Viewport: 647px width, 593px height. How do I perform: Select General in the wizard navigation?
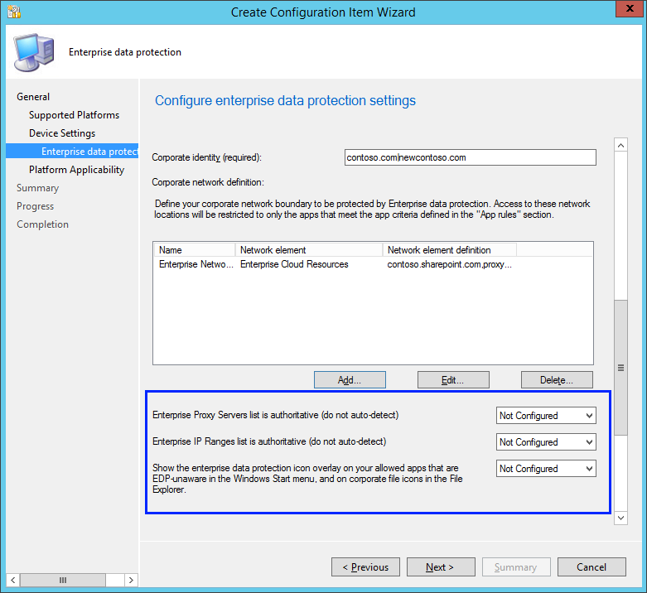click(33, 97)
